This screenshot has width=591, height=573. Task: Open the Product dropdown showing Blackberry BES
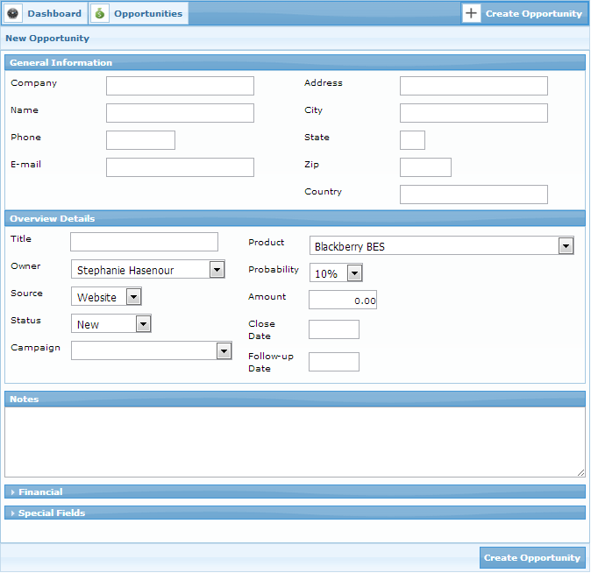click(566, 246)
